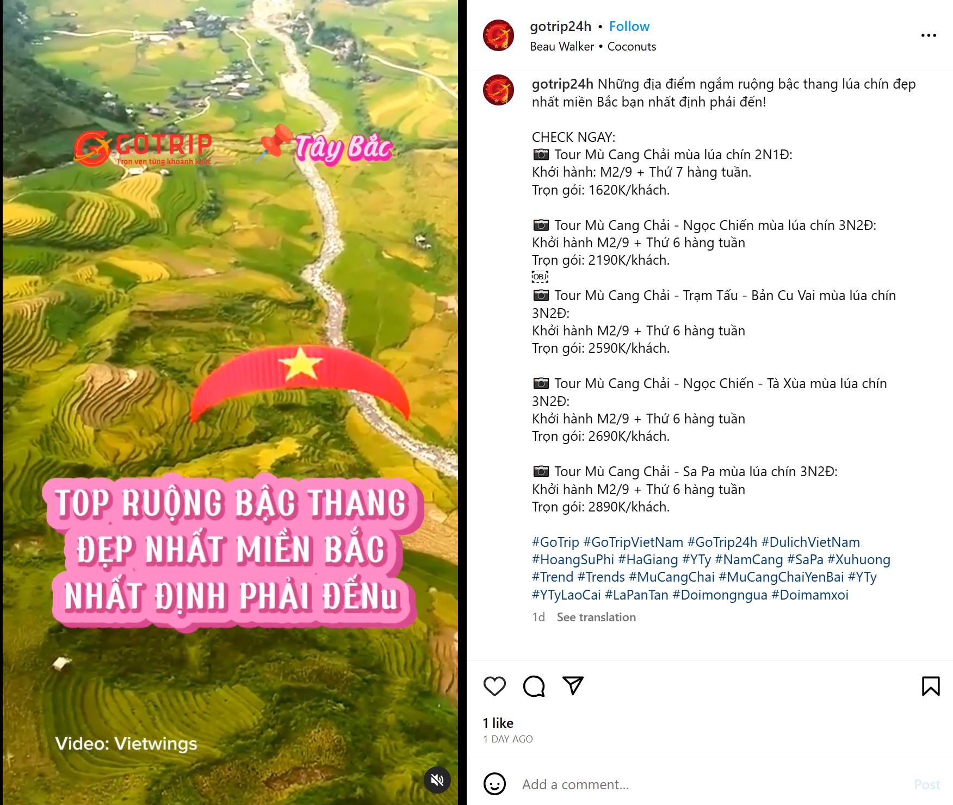This screenshot has height=805, width=953.
Task: Share post using paper plane icon
Action: coord(573,685)
